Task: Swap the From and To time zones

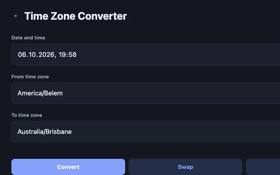Action: point(185,167)
